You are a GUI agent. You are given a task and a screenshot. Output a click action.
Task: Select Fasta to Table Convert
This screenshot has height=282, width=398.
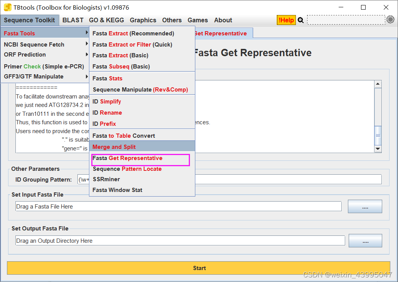(142, 135)
